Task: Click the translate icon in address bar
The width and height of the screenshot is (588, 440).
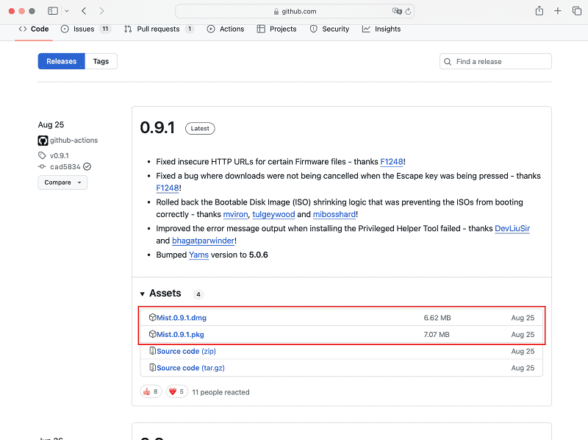Action: tap(396, 11)
